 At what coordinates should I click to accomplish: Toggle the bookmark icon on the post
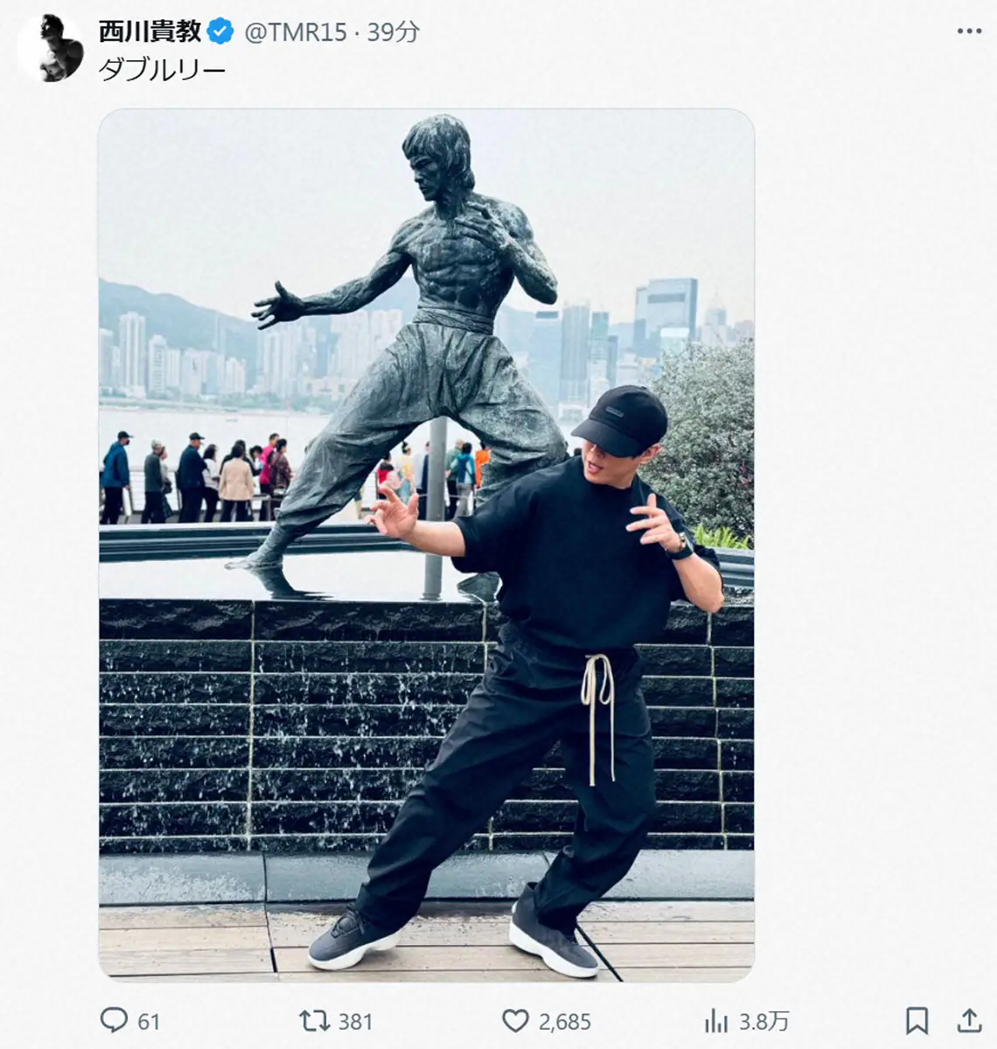point(917,1020)
